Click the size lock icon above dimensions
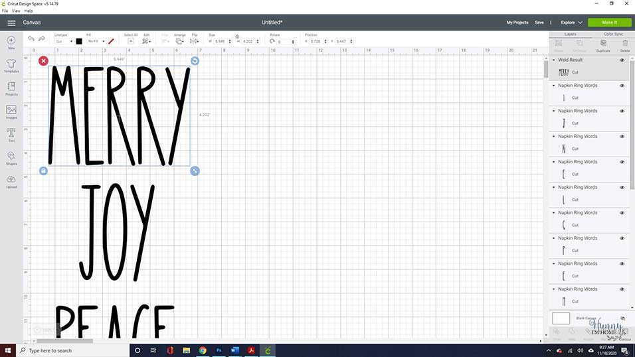This screenshot has width=635, height=357. pyautogui.click(x=237, y=36)
